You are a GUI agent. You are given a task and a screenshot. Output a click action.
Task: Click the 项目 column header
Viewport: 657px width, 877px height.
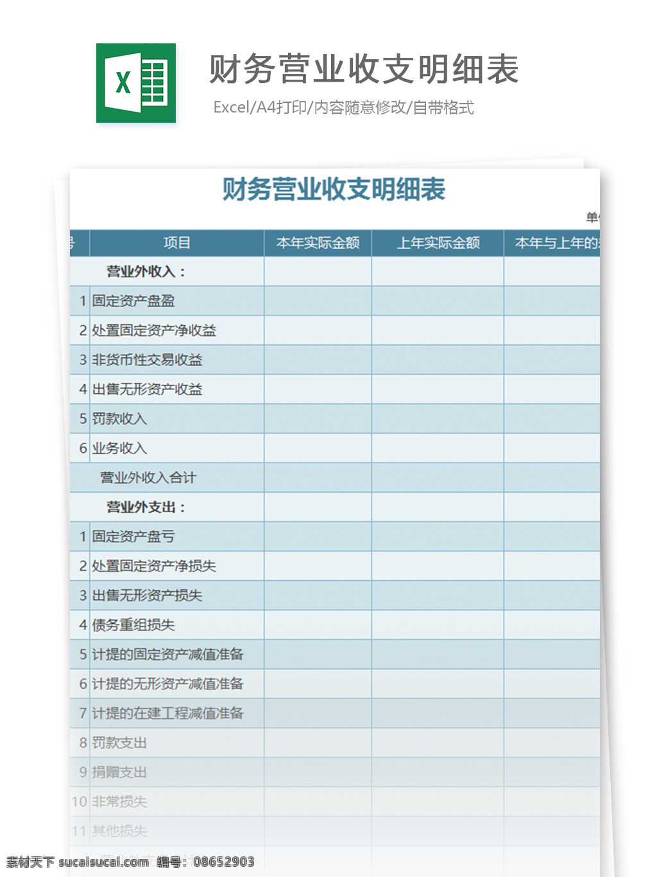[176, 243]
